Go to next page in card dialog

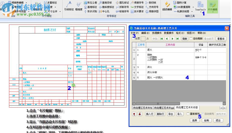(172, 39)
